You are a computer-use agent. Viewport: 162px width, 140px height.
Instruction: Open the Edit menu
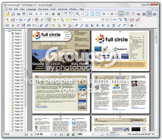point(16,9)
